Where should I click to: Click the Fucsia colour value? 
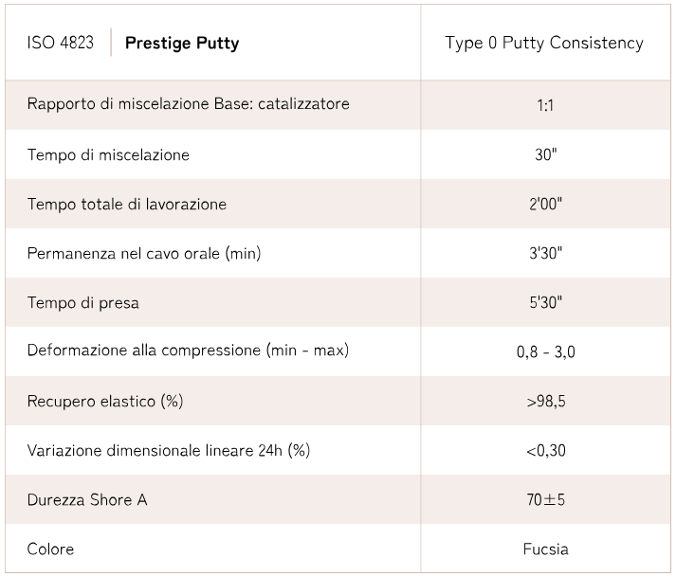[x=545, y=549]
